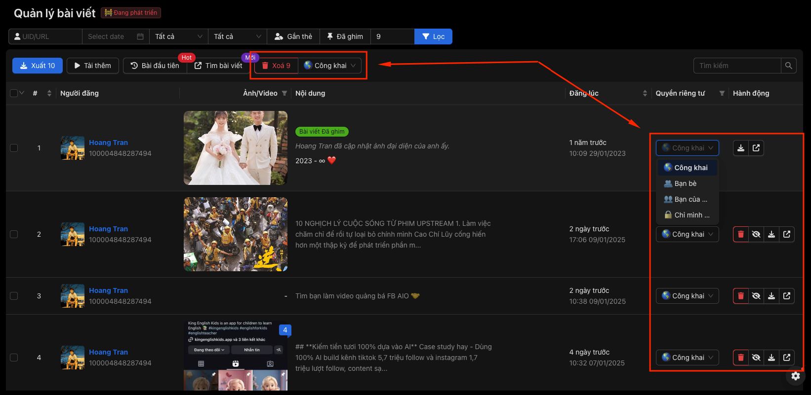Expand the first Tất cả filter dropdown
811x395 pixels.
pyautogui.click(x=179, y=36)
